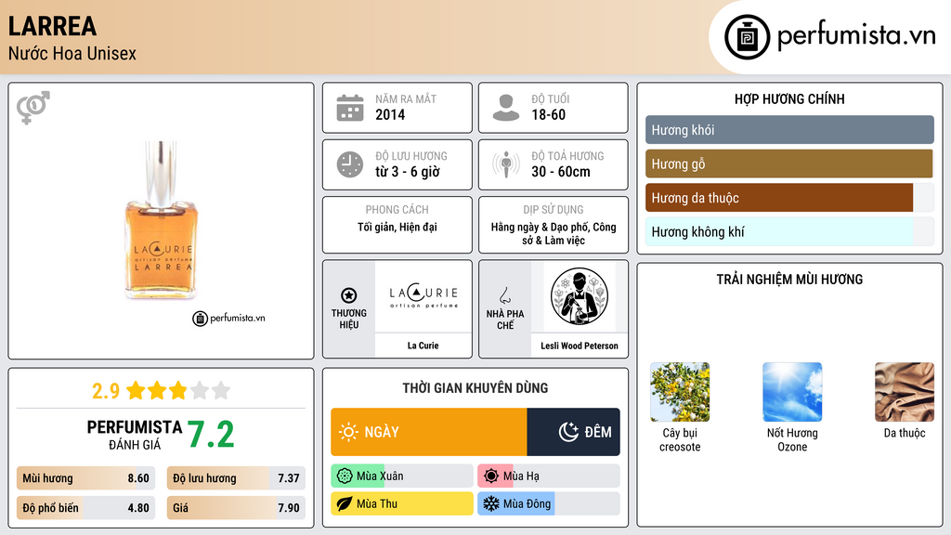This screenshot has width=951, height=535.
Task: Click the summer sun icon for Mùa Hạ
Action: 491,476
